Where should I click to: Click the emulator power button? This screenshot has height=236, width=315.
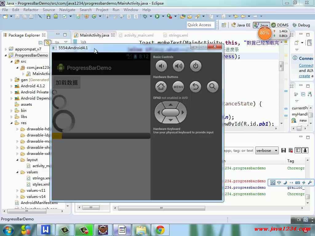[x=196, y=66]
